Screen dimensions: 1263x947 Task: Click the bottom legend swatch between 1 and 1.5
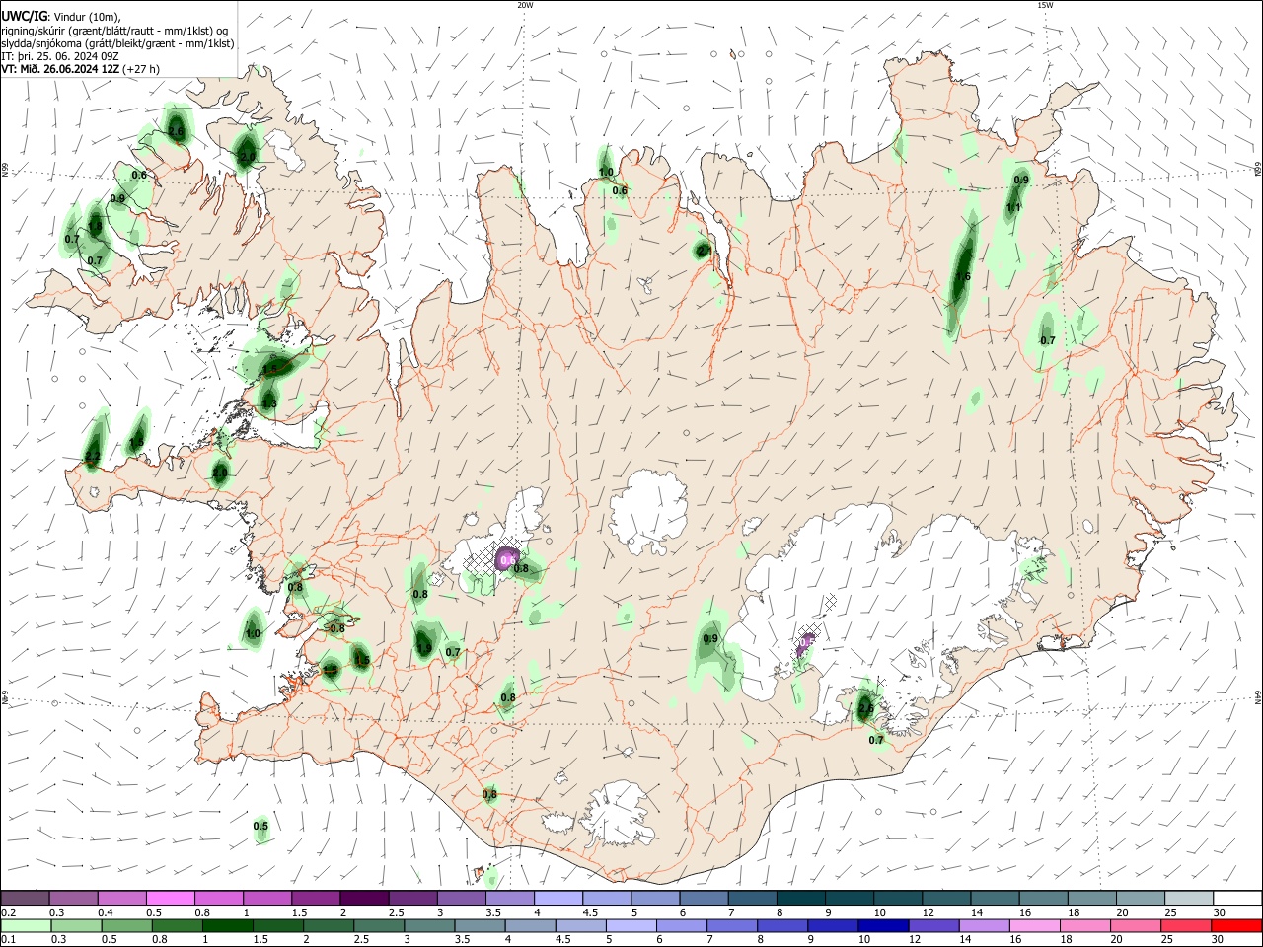pyautogui.click(x=227, y=925)
